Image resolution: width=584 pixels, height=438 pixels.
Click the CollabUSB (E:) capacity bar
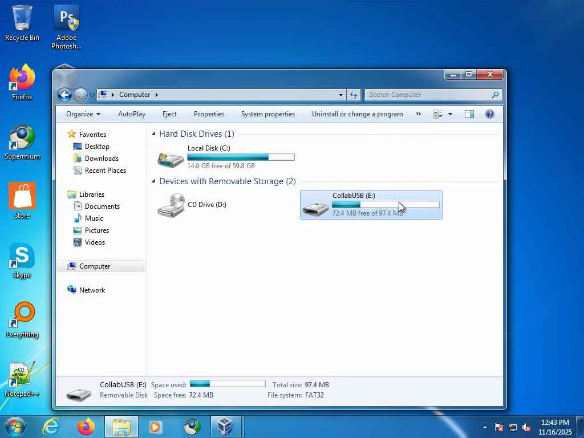386,205
